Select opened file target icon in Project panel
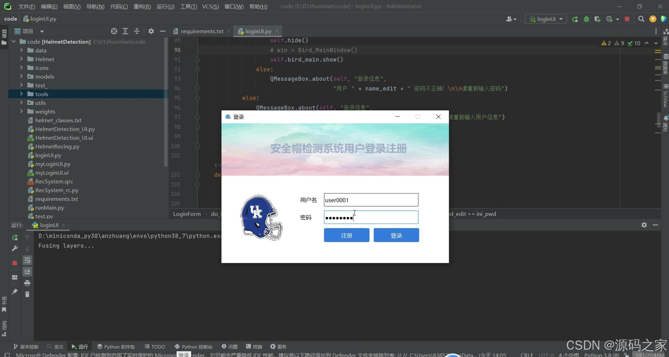This screenshot has height=357, width=669. pos(114,31)
